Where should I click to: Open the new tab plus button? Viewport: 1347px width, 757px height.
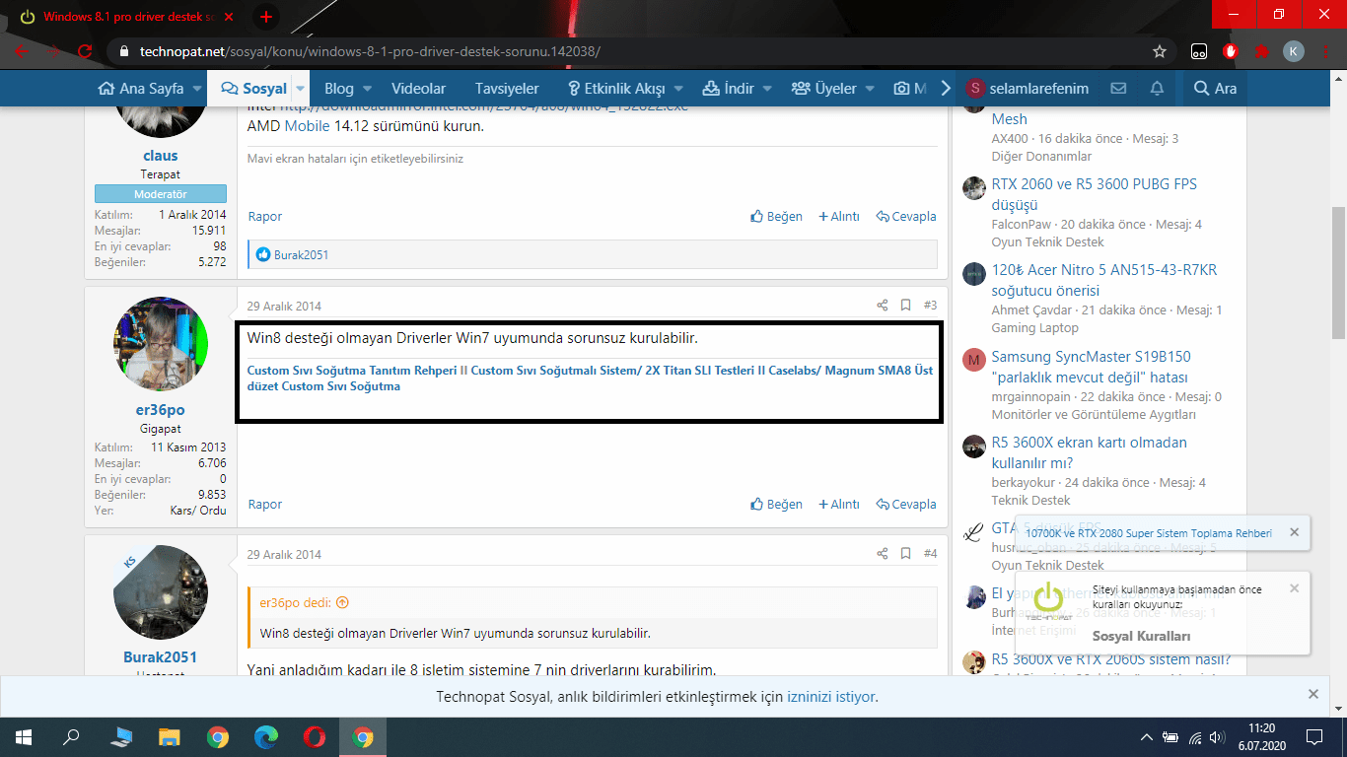(x=265, y=17)
